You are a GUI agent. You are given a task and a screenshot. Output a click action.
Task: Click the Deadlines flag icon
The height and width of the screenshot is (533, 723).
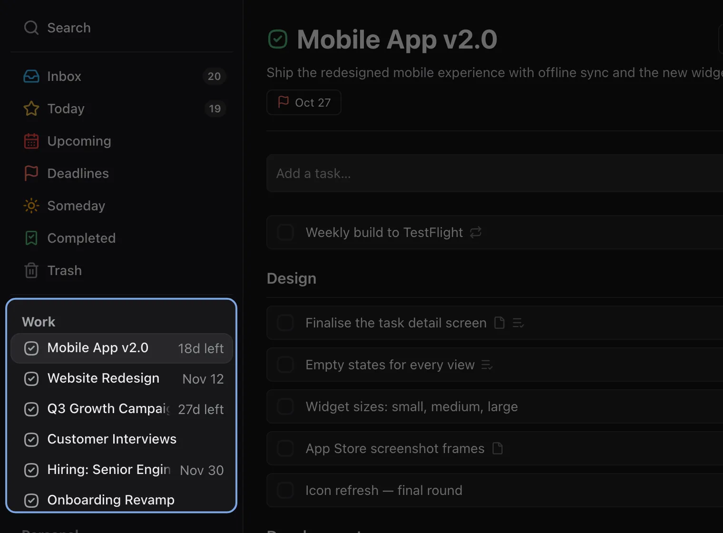point(31,173)
